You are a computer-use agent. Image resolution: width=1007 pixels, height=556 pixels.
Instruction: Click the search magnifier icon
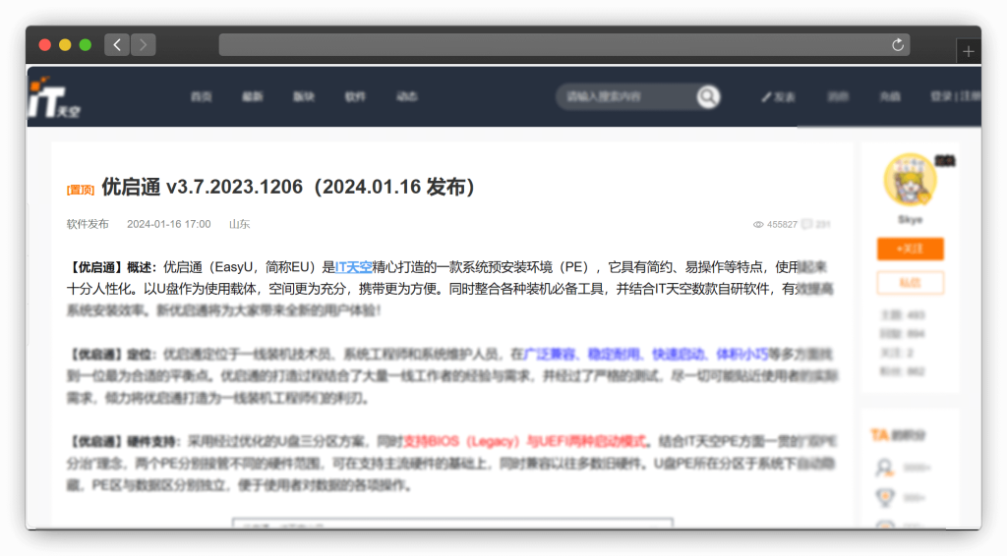point(708,97)
